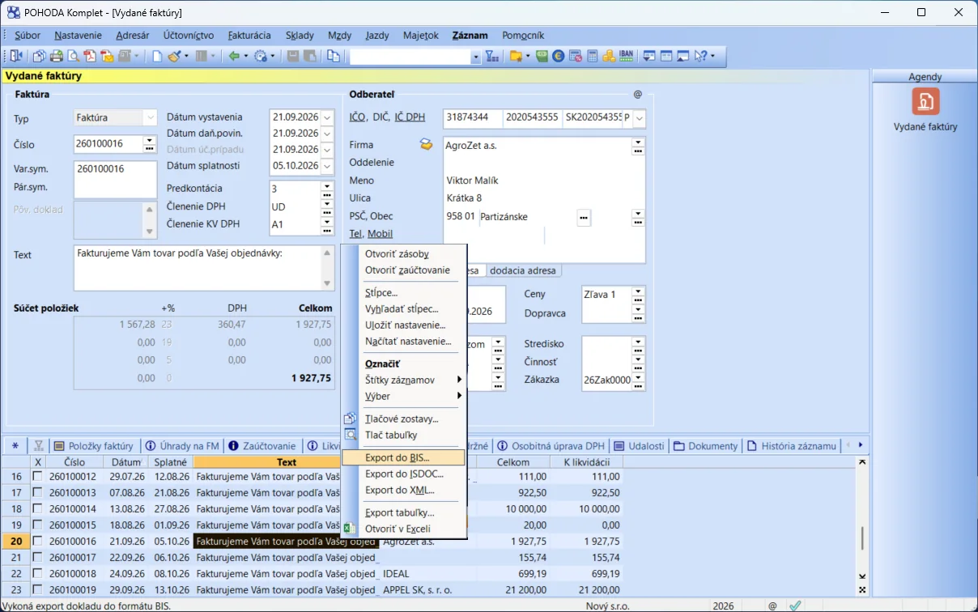This screenshot has width=978, height=612.
Task: Tick the checkbox for invoice 260100013
Action: pos(37,493)
